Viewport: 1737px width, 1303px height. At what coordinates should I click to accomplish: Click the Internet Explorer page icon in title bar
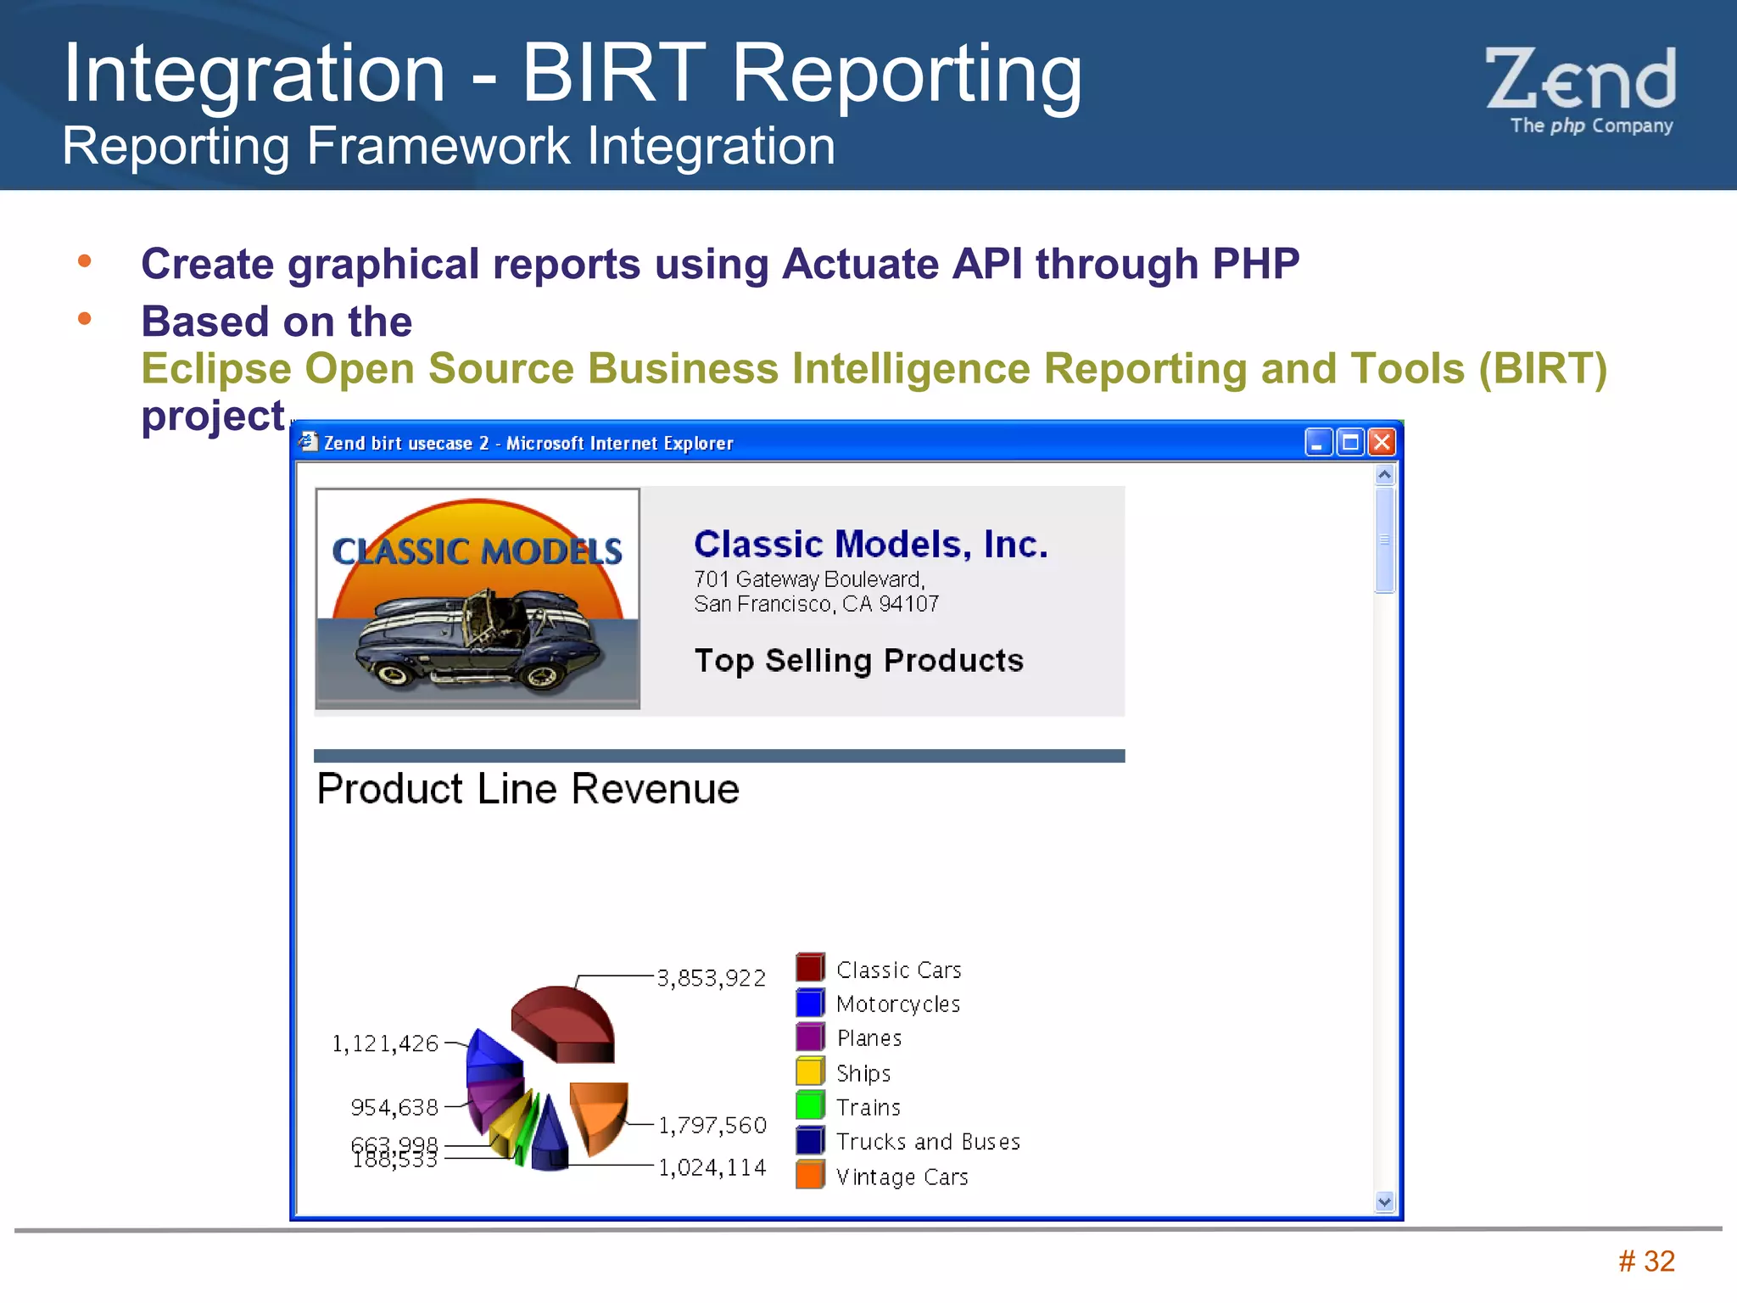pos(309,442)
